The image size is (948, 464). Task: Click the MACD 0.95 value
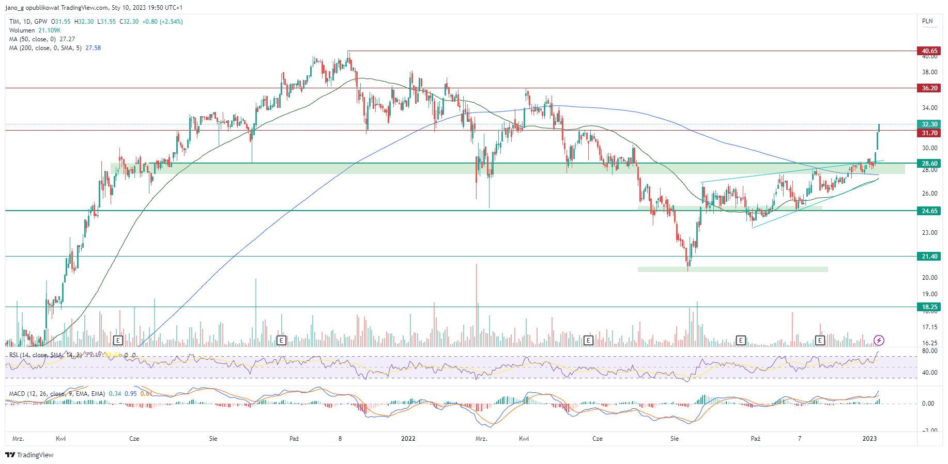coord(131,394)
